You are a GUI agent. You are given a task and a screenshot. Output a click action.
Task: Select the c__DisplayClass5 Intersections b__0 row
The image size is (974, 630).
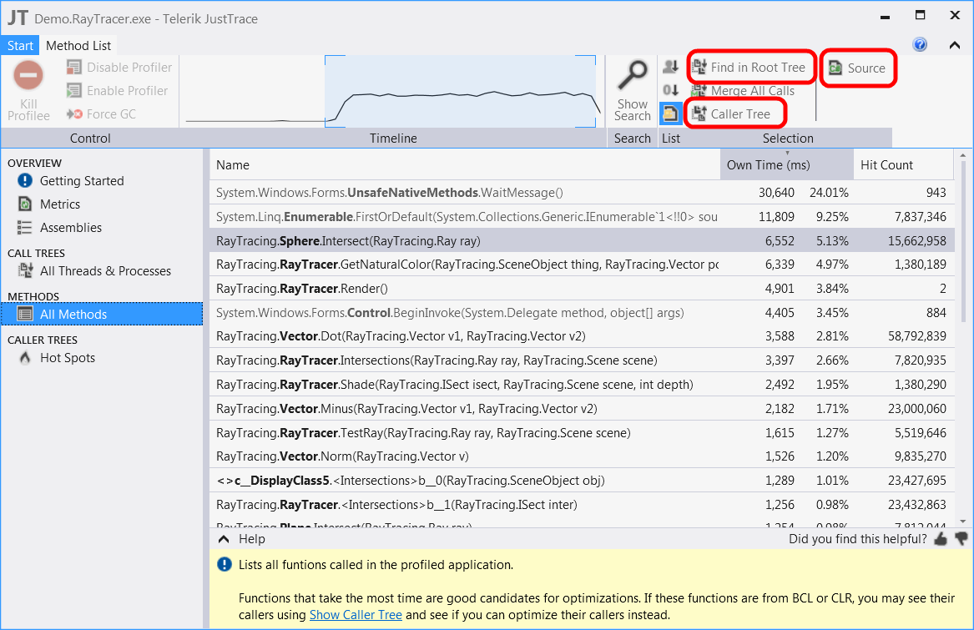[582, 481]
